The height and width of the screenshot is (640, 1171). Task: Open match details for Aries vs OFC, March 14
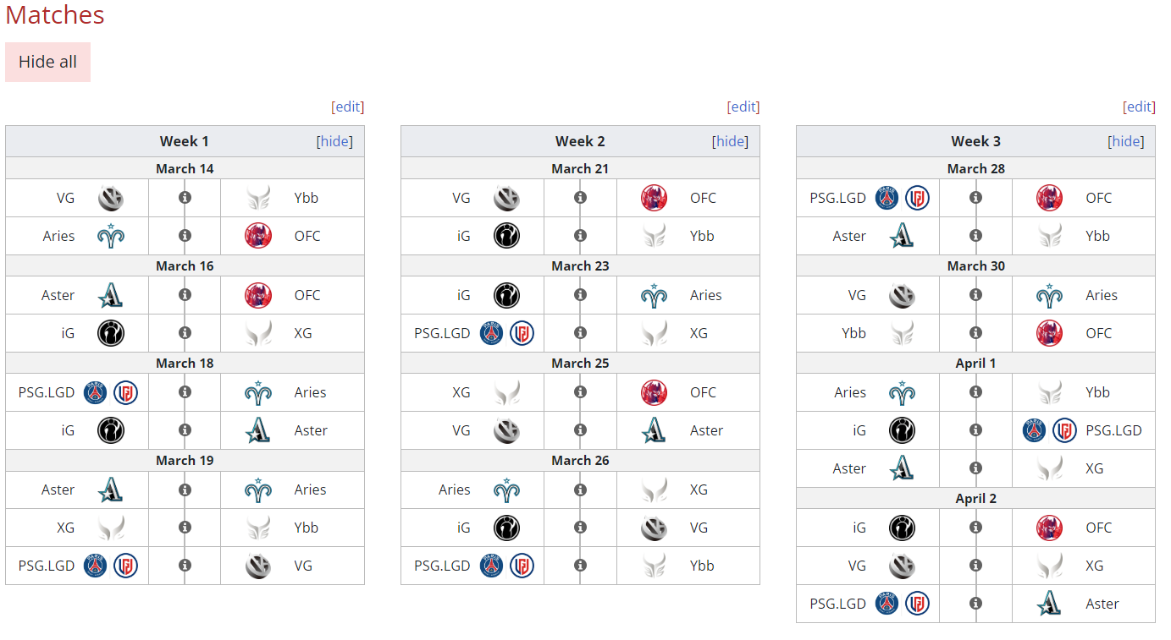tap(185, 236)
